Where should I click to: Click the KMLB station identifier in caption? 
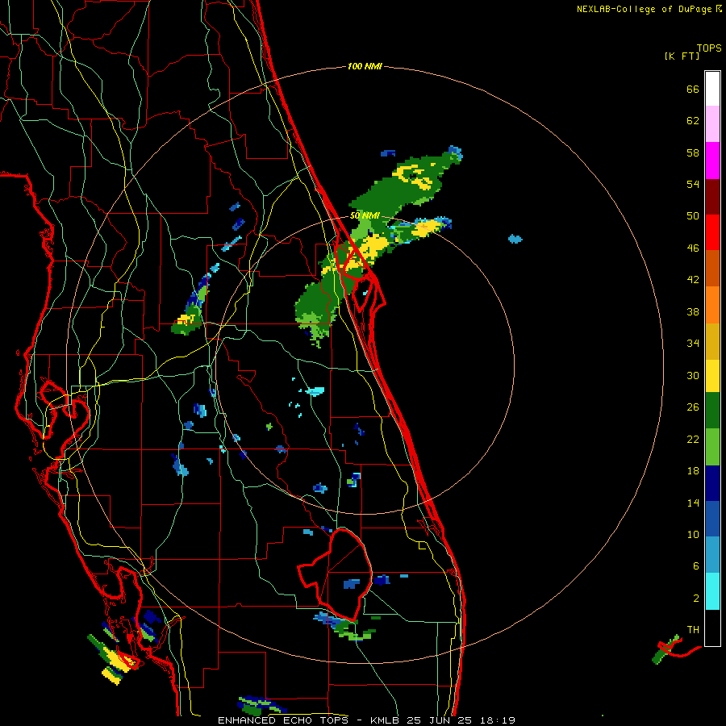tap(386, 720)
